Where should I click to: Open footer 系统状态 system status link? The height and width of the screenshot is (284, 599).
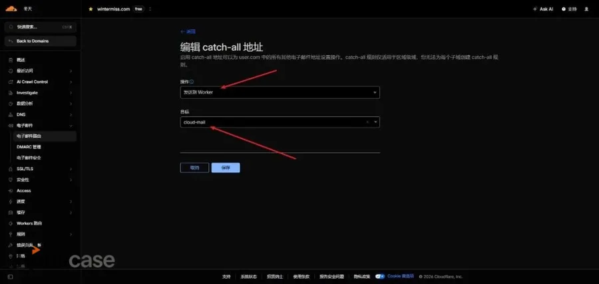[x=249, y=277]
